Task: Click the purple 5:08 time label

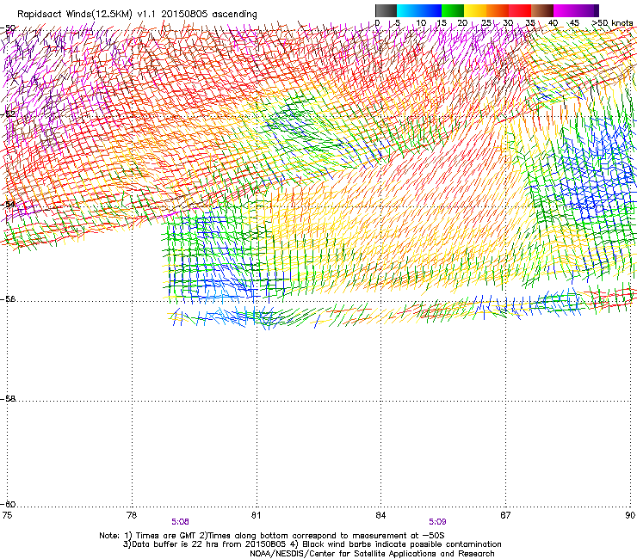Action: click(180, 522)
